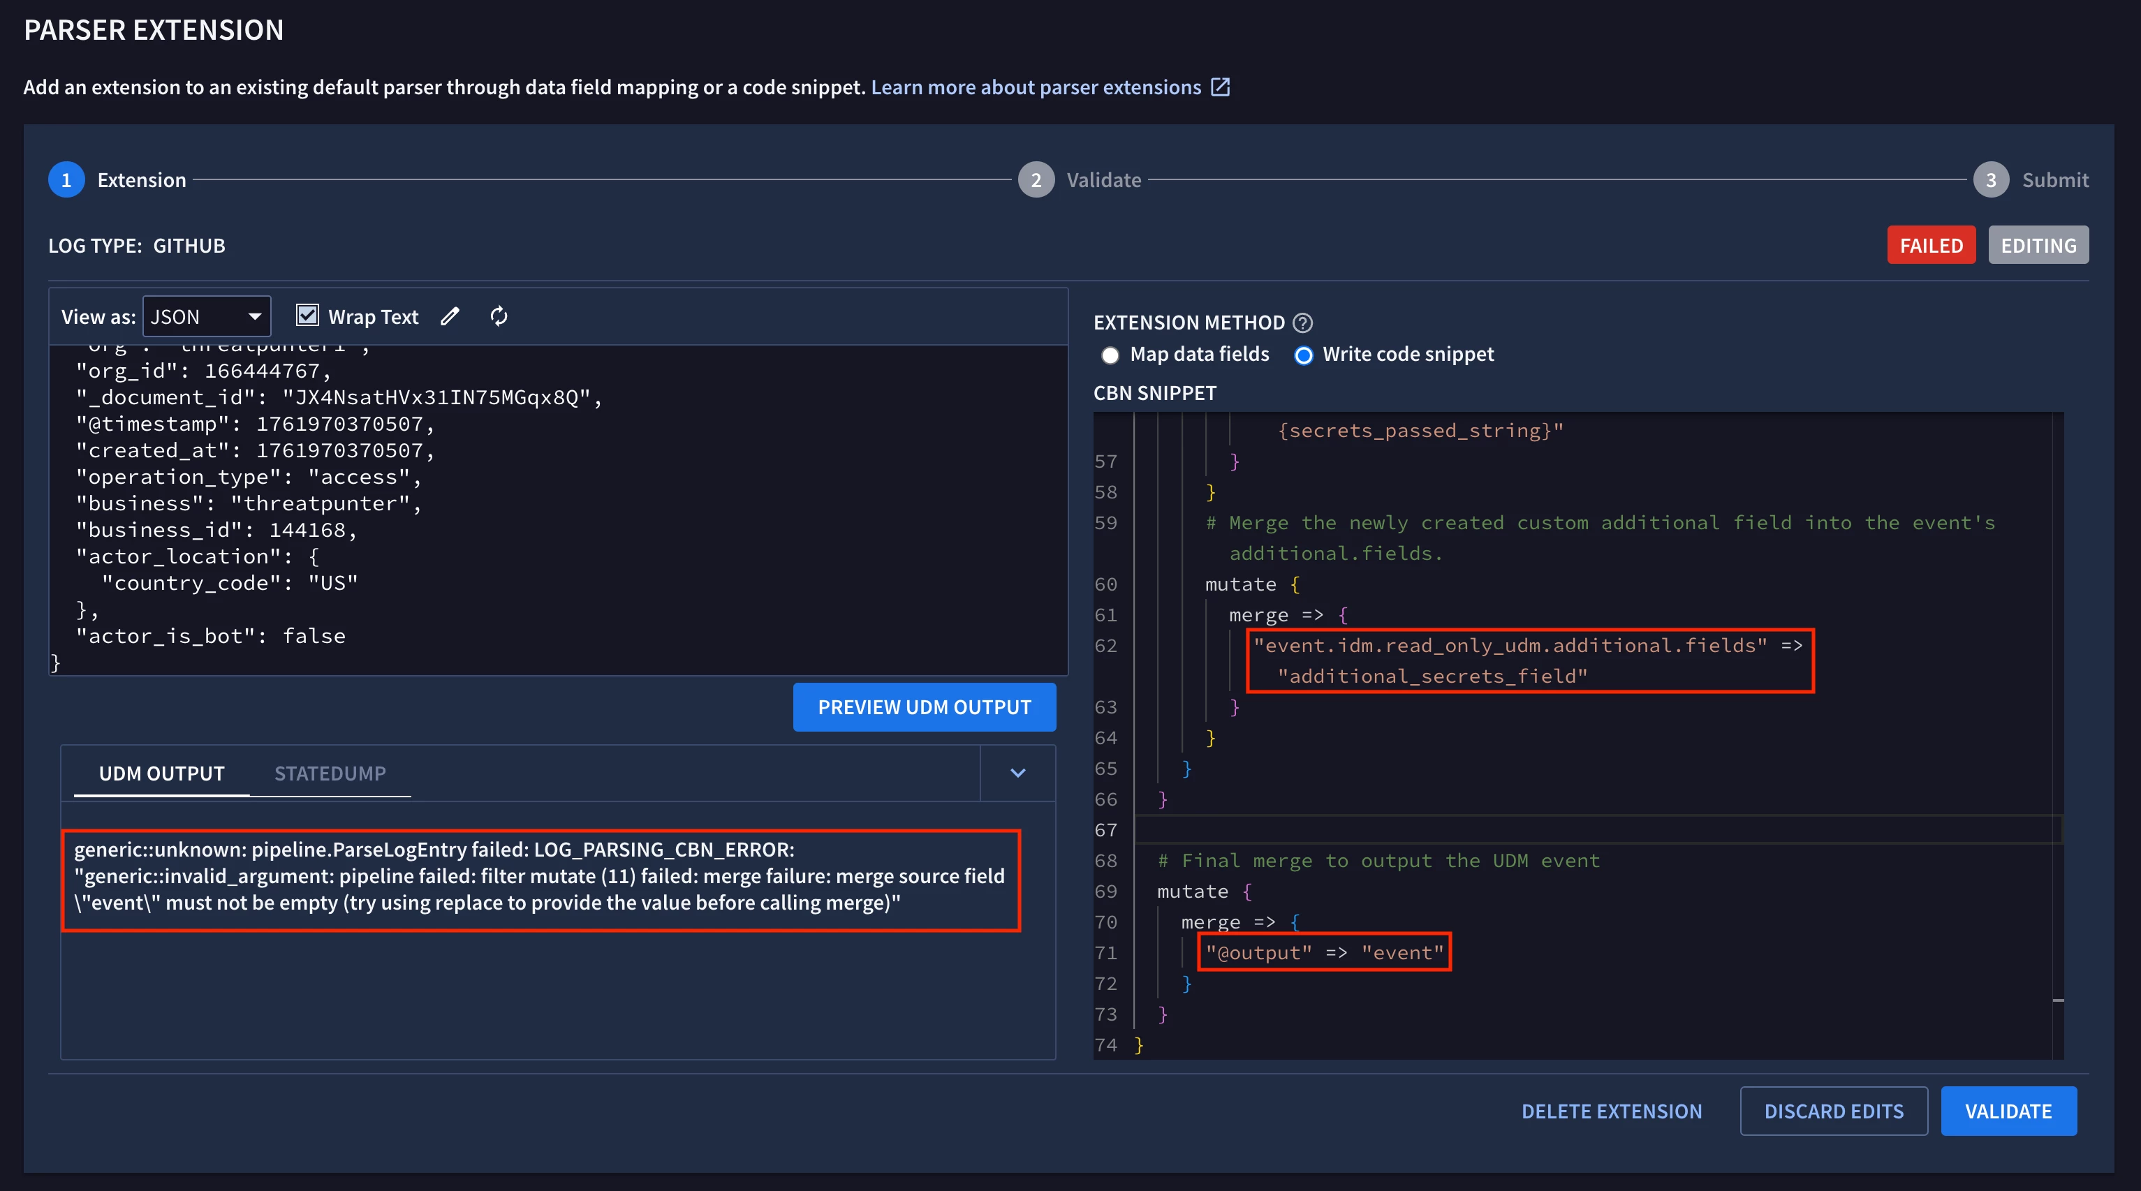Select the Write code snippet radio option
2141x1191 pixels.
click(1303, 355)
